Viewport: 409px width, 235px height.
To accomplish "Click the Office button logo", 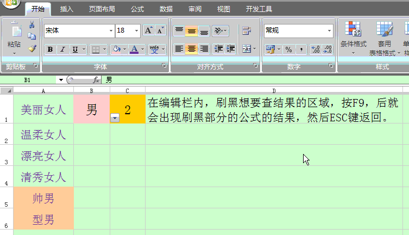I will pos(10,4).
